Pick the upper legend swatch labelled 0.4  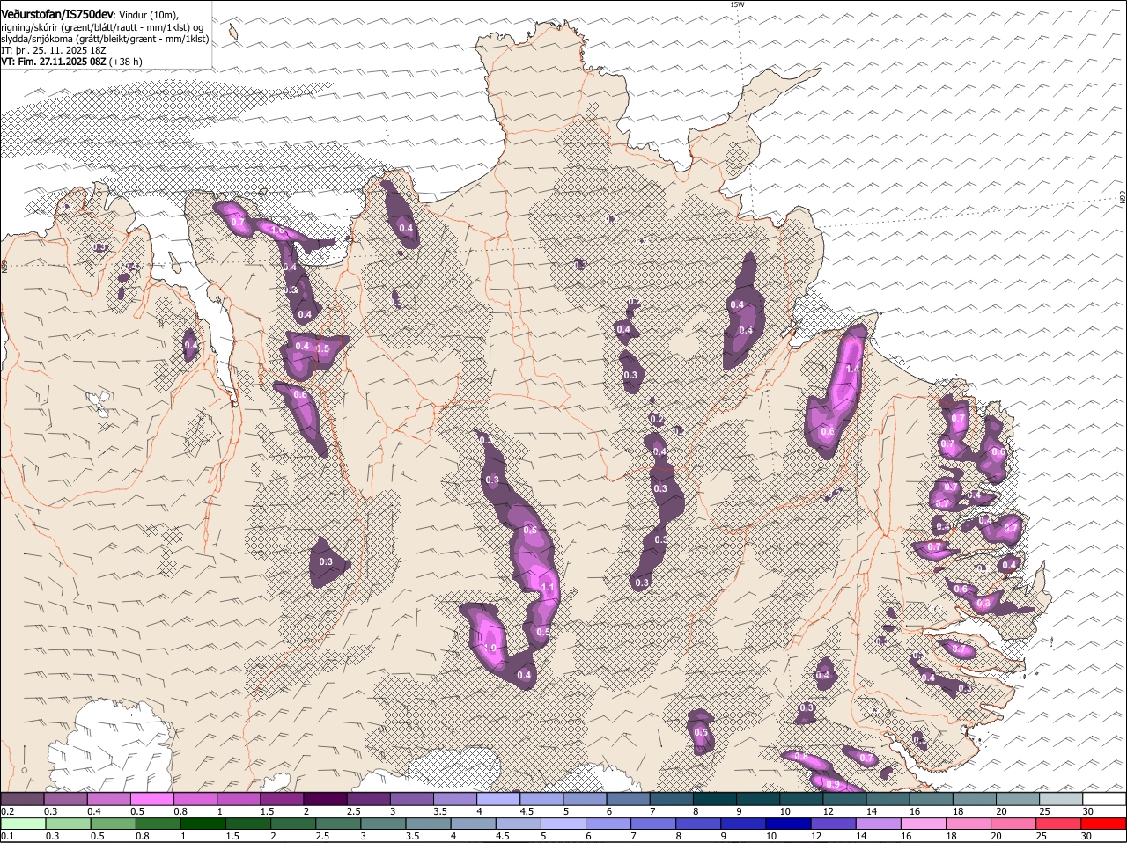[x=109, y=799]
